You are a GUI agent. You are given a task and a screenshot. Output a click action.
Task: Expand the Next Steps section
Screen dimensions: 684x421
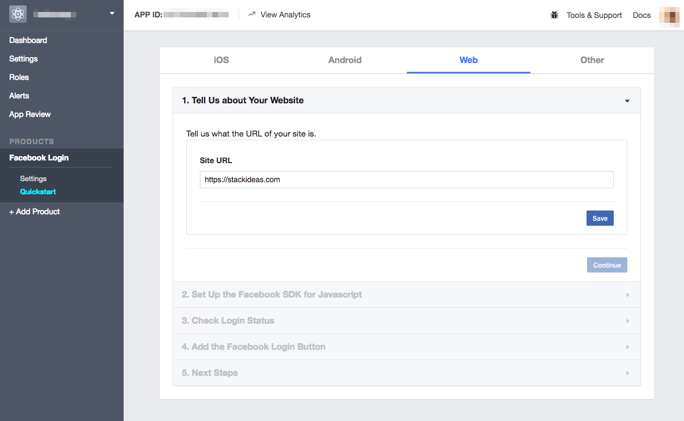[x=407, y=373]
